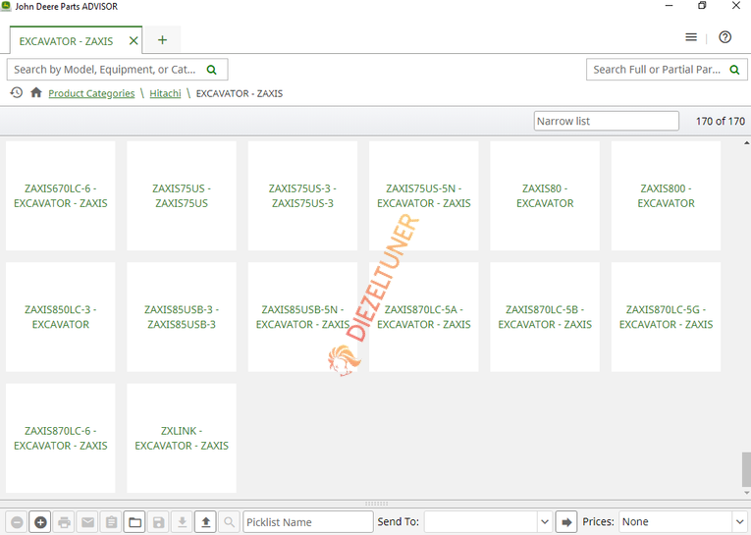The width and height of the screenshot is (751, 535).
Task: Open ZAXIS870LC-6 tile
Action: [60, 438]
